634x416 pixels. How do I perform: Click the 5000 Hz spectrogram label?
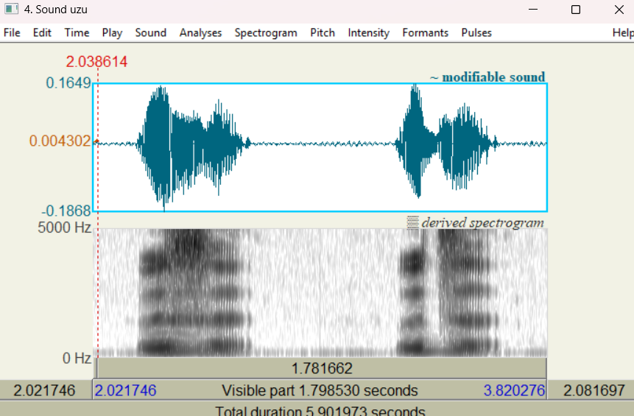tap(64, 228)
